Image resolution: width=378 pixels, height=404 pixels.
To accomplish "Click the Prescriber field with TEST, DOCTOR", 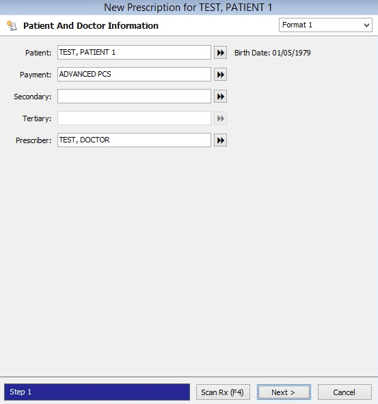I will [134, 140].
